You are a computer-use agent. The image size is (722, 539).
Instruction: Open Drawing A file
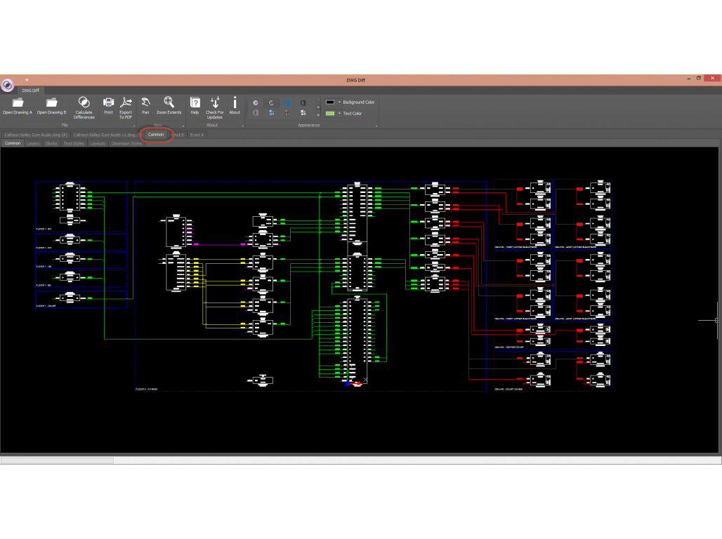[18, 107]
